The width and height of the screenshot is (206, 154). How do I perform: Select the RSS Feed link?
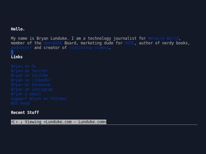coord(20,103)
